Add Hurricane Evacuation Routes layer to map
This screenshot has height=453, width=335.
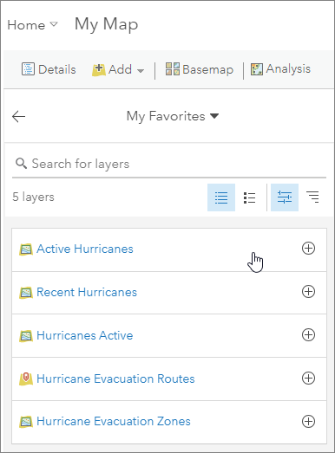[308, 379]
